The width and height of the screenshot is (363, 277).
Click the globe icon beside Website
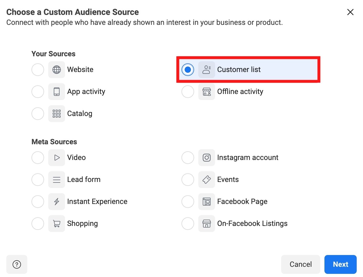point(57,70)
